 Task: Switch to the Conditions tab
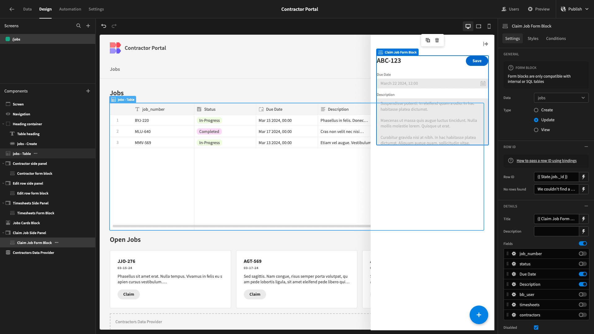(556, 38)
